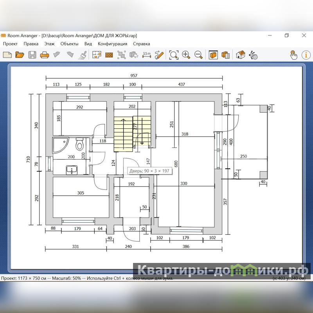313x313 pixels.
Task: Zoom out with the minus magnifier icon
Action: [198, 55]
